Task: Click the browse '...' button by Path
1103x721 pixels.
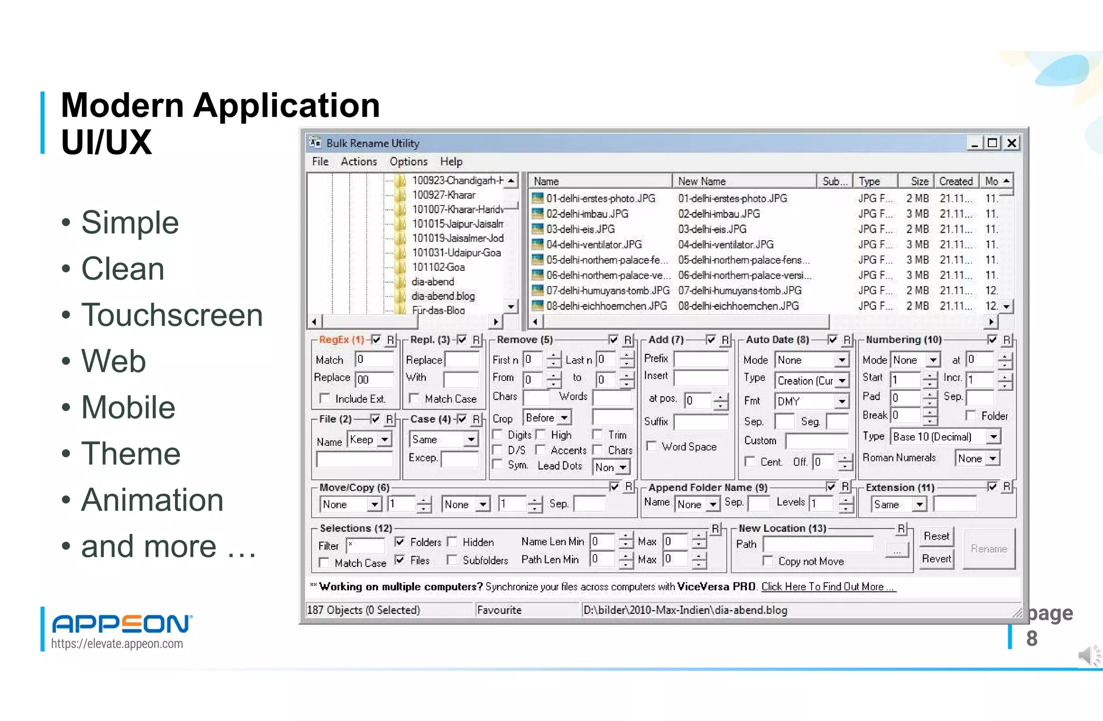Action: [x=897, y=550]
